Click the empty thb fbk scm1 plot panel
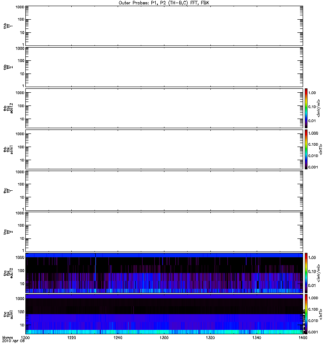 164,149
